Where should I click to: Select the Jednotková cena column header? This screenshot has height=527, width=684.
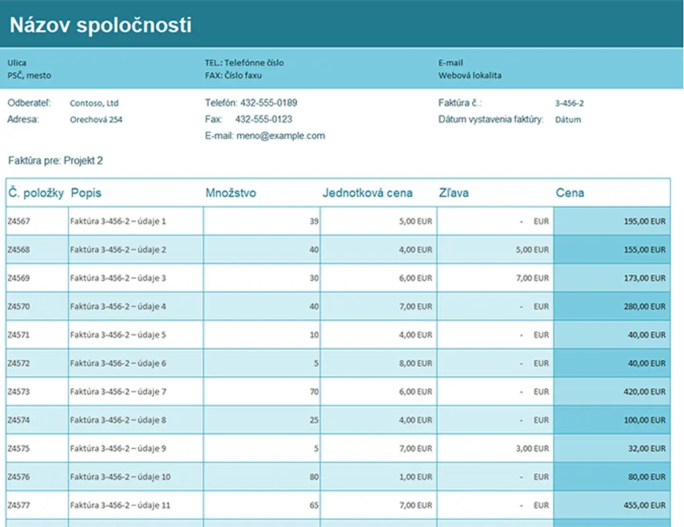tap(367, 193)
